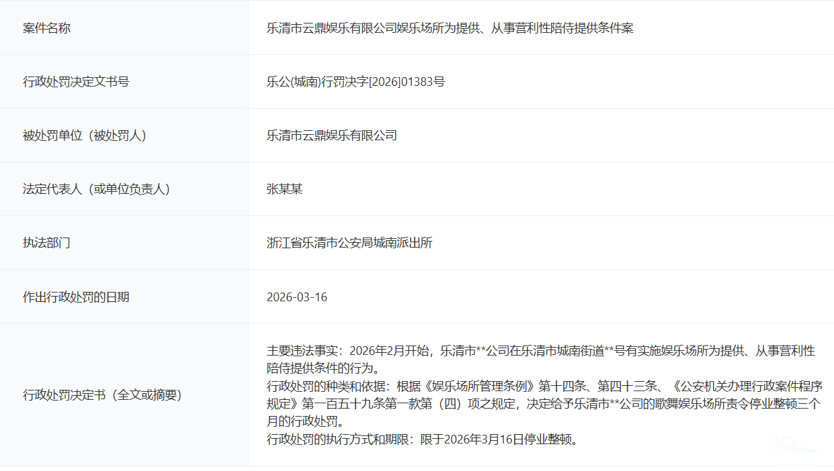Click the 执法部门 row label

click(46, 243)
